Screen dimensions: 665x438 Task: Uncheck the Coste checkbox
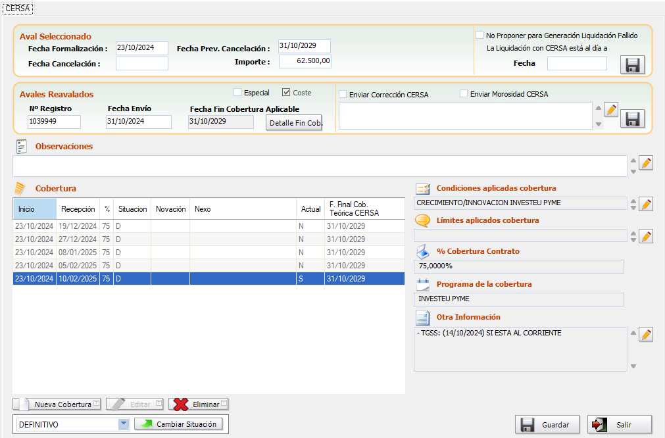coord(286,93)
